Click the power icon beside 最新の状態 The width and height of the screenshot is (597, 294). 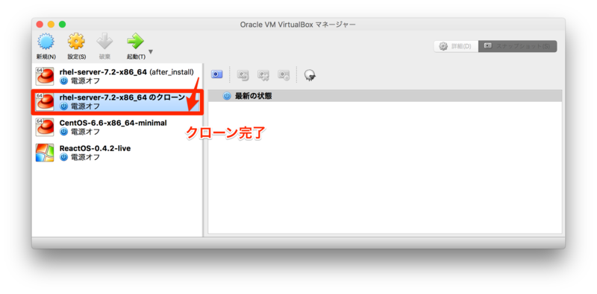coord(227,96)
